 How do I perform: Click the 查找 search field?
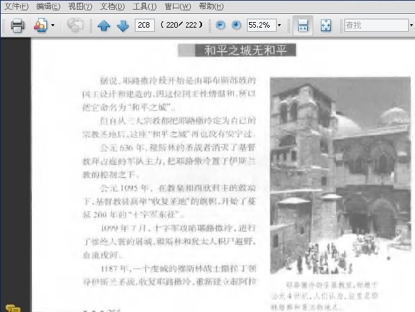376,26
